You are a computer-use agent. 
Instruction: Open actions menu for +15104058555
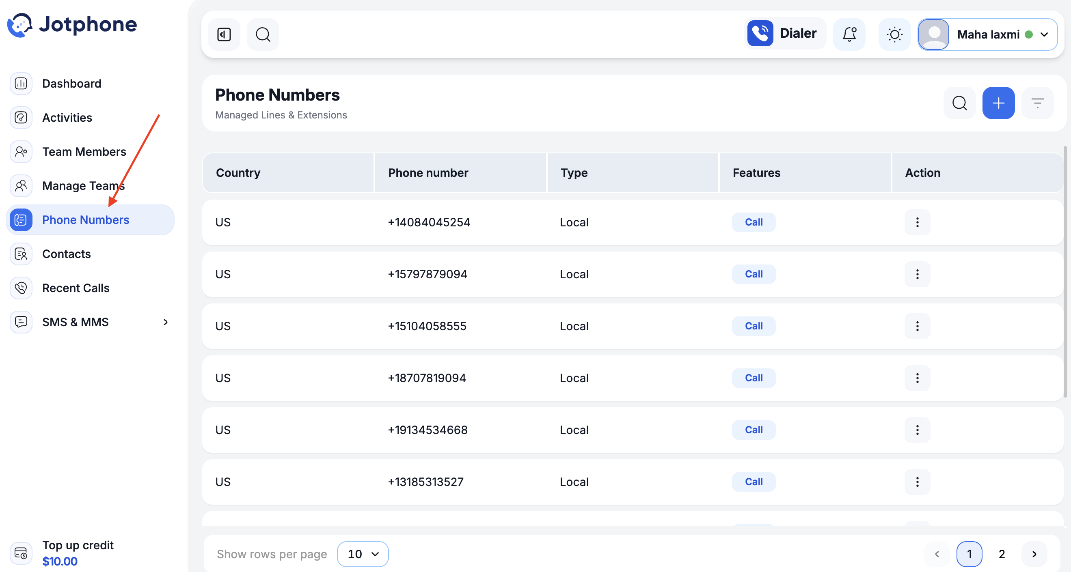[x=917, y=326]
